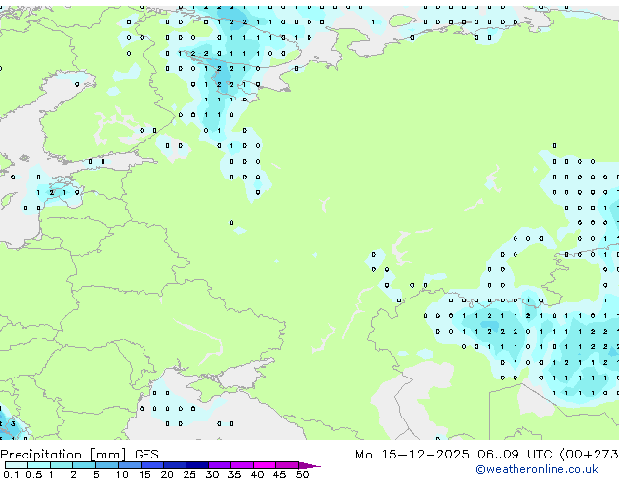Select the 20–25 mm legend color swatch
Image resolution: width=619 pixels, height=478 pixels.
[x=174, y=465]
